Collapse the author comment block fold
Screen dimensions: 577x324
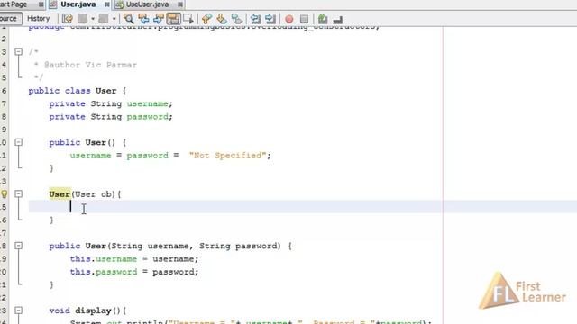point(18,52)
